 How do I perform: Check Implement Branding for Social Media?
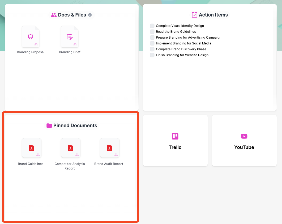pyautogui.click(x=152, y=43)
